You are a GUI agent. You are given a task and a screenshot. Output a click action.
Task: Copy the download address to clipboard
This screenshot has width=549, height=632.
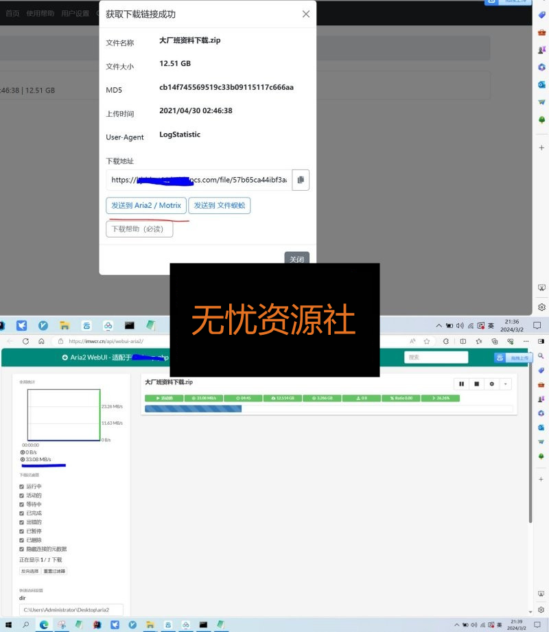tap(301, 180)
